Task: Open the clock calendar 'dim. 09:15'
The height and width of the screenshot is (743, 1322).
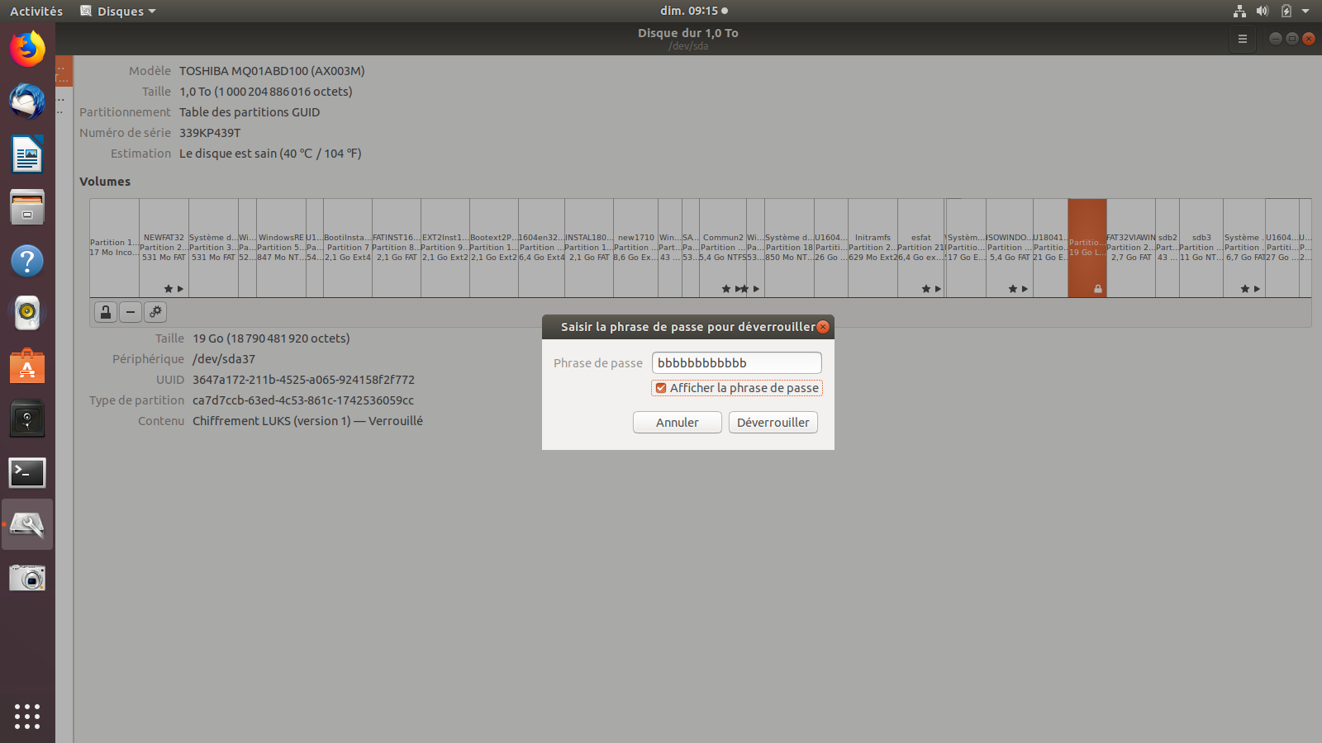Action: click(693, 11)
